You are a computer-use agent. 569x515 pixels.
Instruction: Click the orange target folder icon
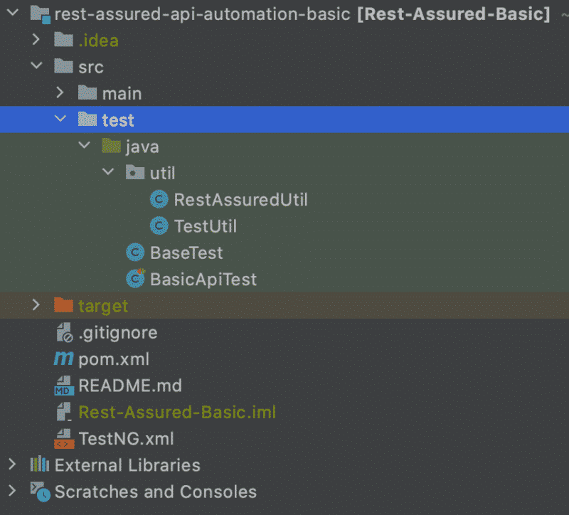point(64,306)
